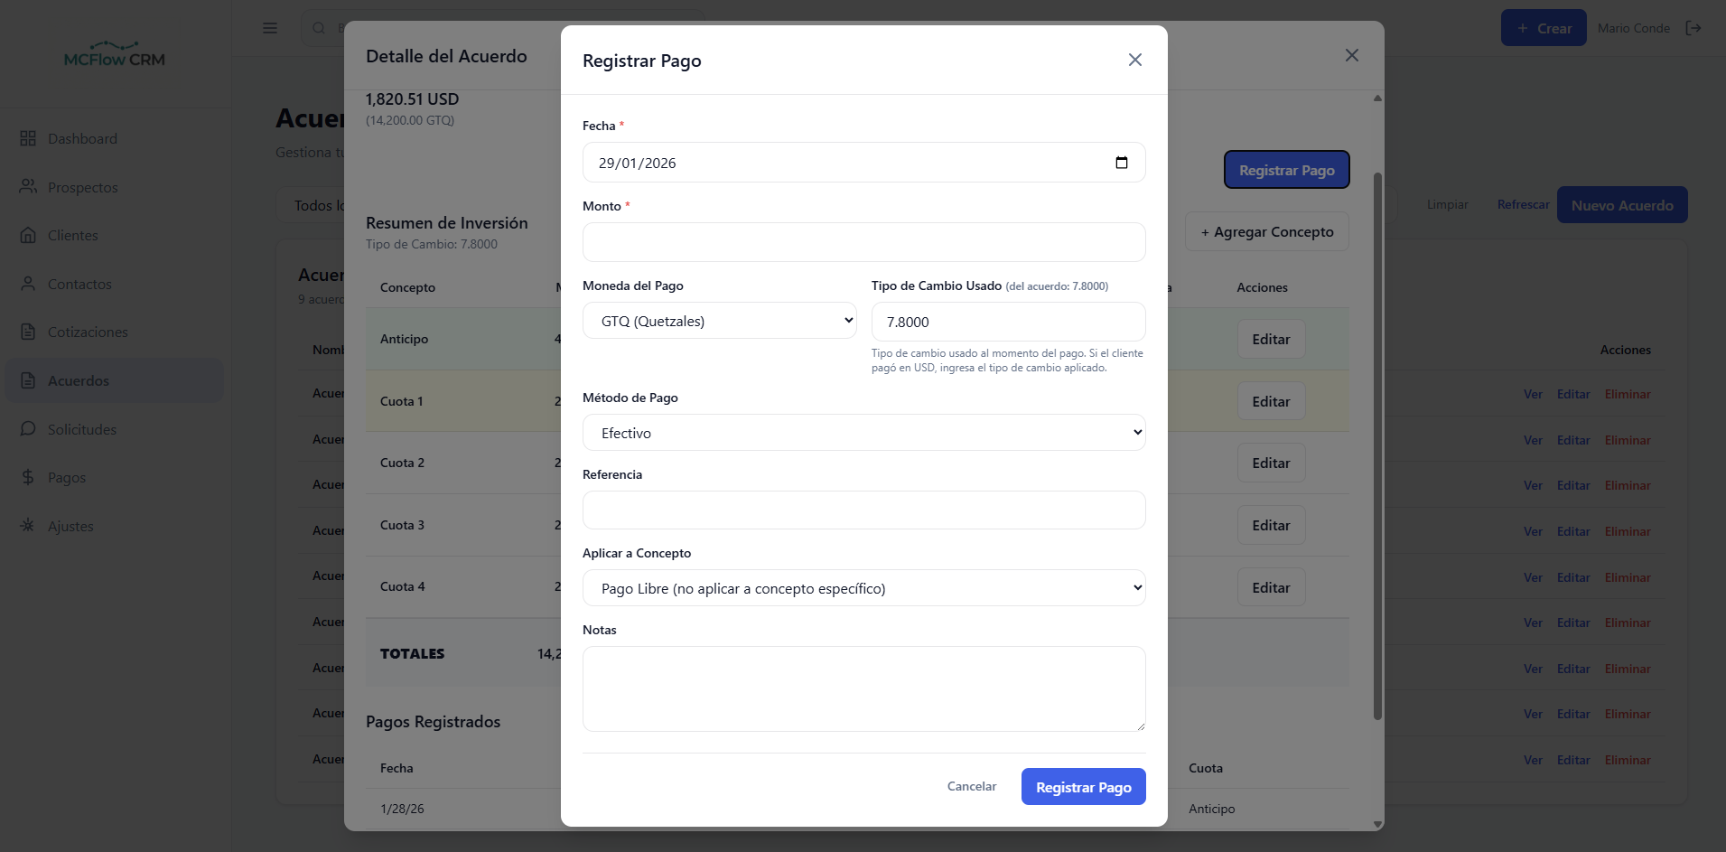Click the Pagos dollar sign icon
The image size is (1726, 852).
(28, 477)
